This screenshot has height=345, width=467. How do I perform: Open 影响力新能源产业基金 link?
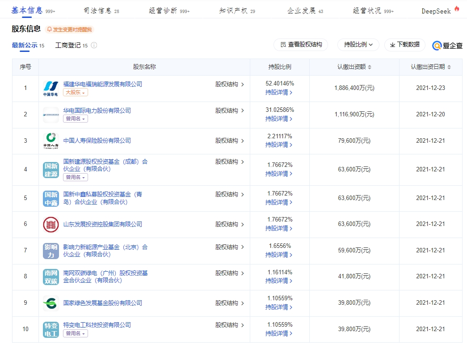point(105,251)
